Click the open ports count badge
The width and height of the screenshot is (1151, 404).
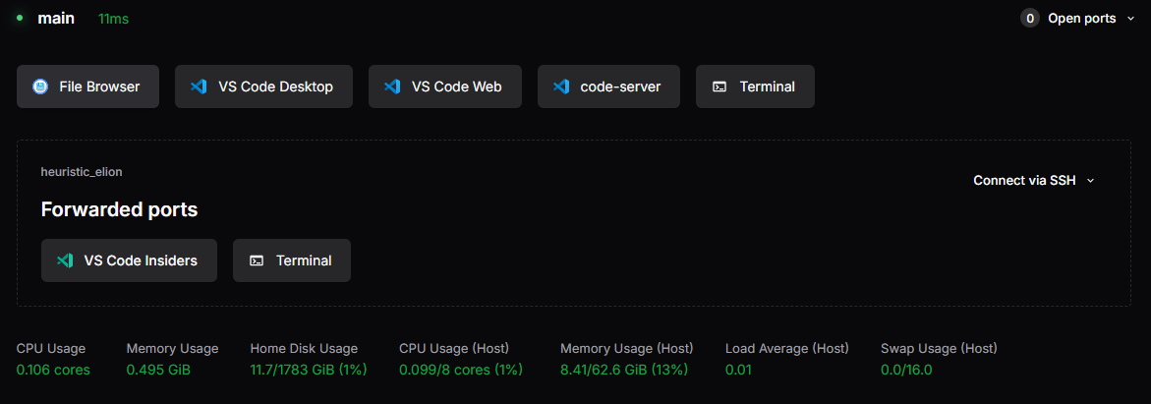[x=1030, y=19]
